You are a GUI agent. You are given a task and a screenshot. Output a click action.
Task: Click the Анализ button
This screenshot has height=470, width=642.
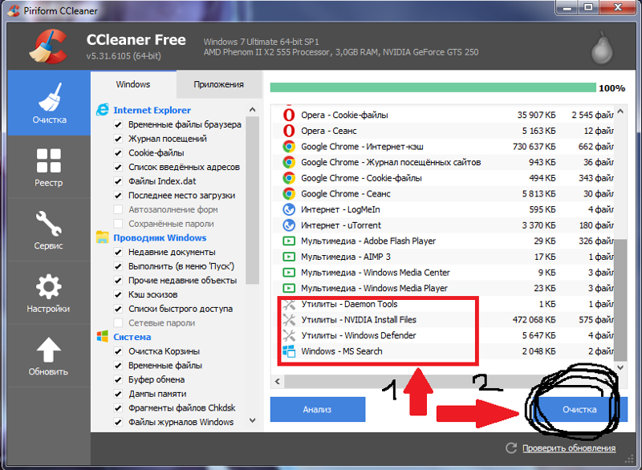tap(318, 409)
